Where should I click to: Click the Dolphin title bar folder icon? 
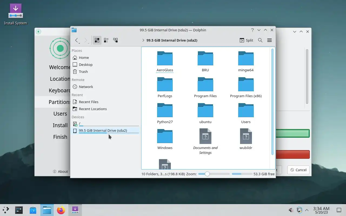74,30
